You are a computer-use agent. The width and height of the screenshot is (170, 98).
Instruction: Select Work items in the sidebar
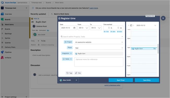click(9, 24)
